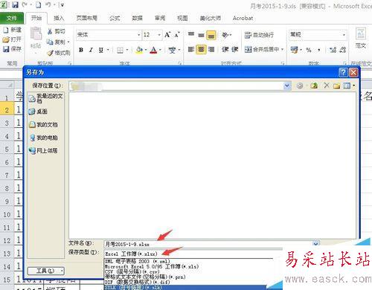Click the Views icon in Save As dialog
This screenshot has width=372, height=290.
pyautogui.click(x=347, y=86)
